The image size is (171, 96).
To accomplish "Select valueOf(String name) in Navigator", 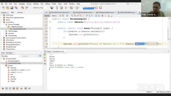I will [20, 70].
